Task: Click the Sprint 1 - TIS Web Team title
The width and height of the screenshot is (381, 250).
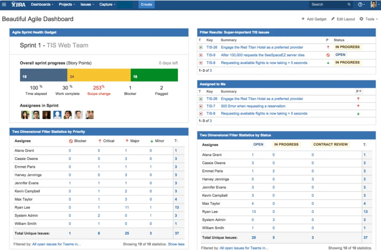Action: coord(54,45)
